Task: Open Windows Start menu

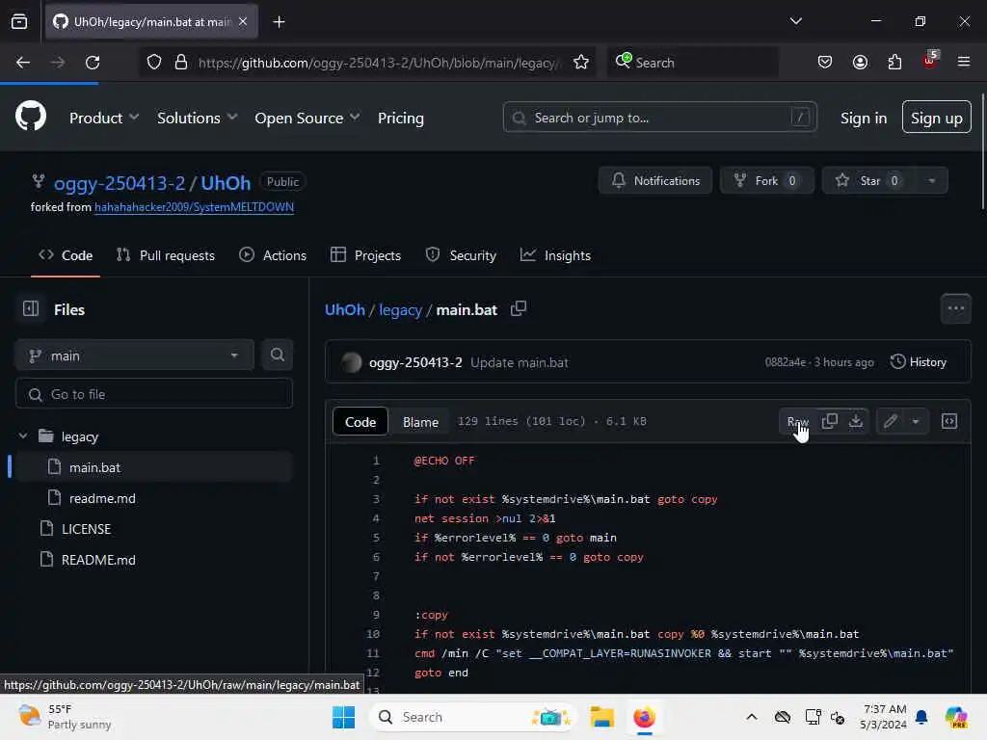Action: click(344, 717)
